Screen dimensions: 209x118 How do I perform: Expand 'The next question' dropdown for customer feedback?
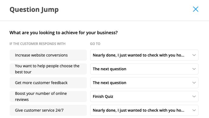(144, 83)
